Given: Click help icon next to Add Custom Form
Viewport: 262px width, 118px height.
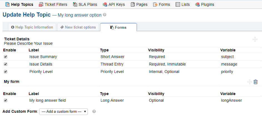Looking at the screenshot, I should click(94, 112).
